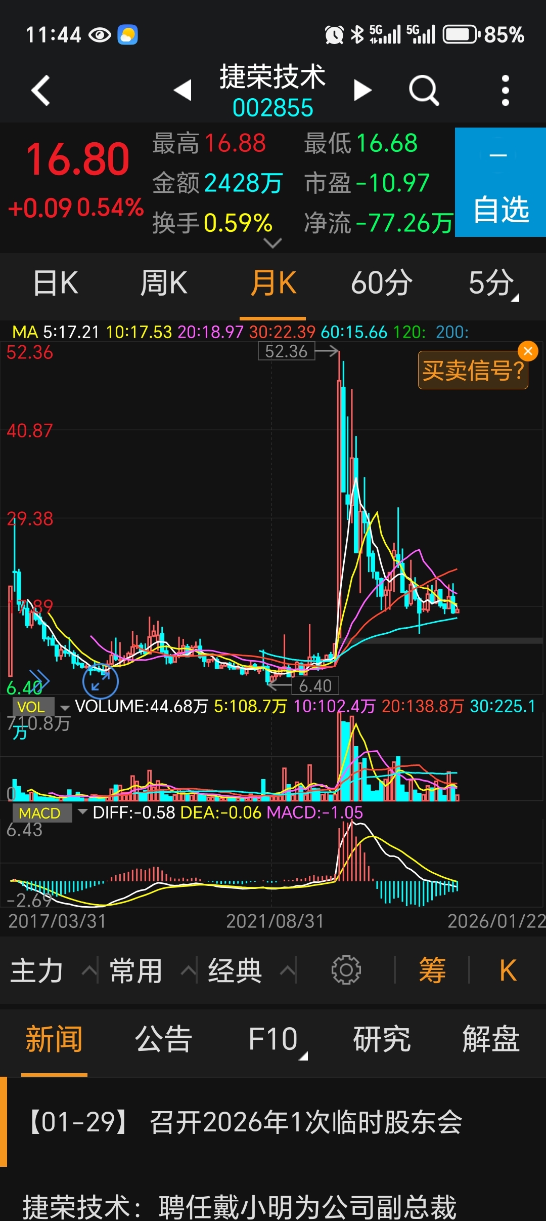This screenshot has width=546, height=1221.
Task: Tap the alarm clock status icon
Action: point(334,35)
